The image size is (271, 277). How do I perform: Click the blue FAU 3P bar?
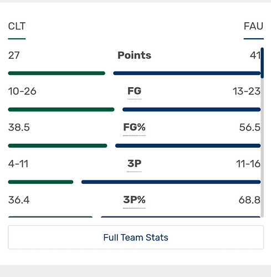[x=171, y=182]
